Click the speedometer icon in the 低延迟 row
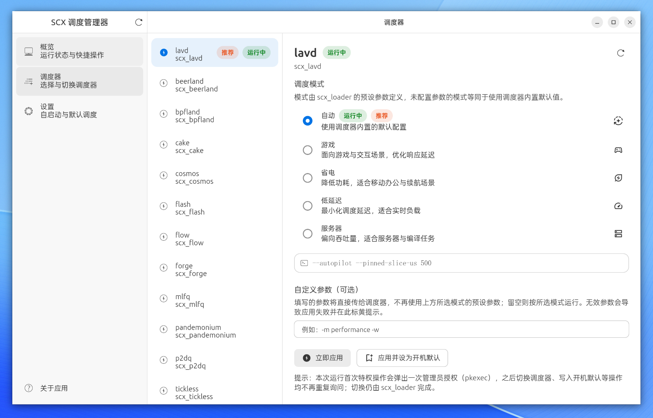Image resolution: width=653 pixels, height=418 pixels. 618,206
